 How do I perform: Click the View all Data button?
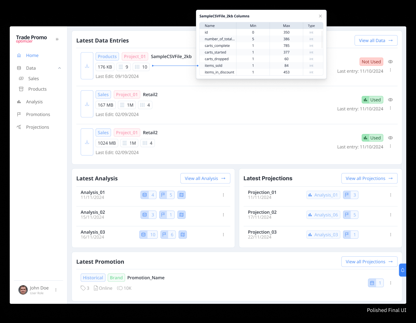pyautogui.click(x=376, y=41)
